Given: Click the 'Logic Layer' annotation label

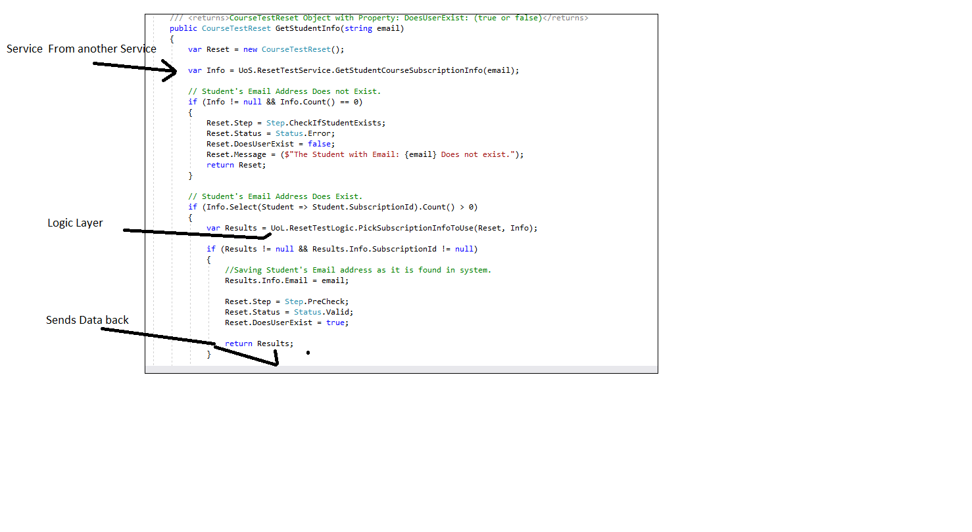Looking at the screenshot, I should (75, 223).
